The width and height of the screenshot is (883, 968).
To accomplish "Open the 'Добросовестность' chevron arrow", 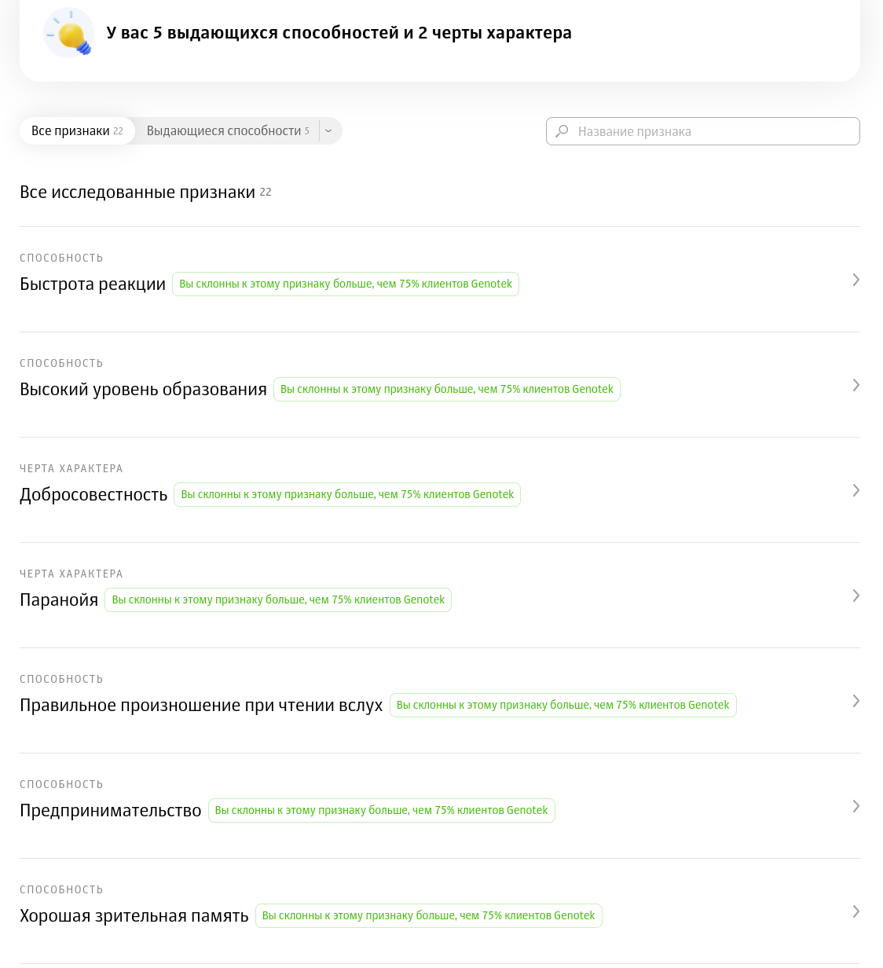I will [x=856, y=490].
